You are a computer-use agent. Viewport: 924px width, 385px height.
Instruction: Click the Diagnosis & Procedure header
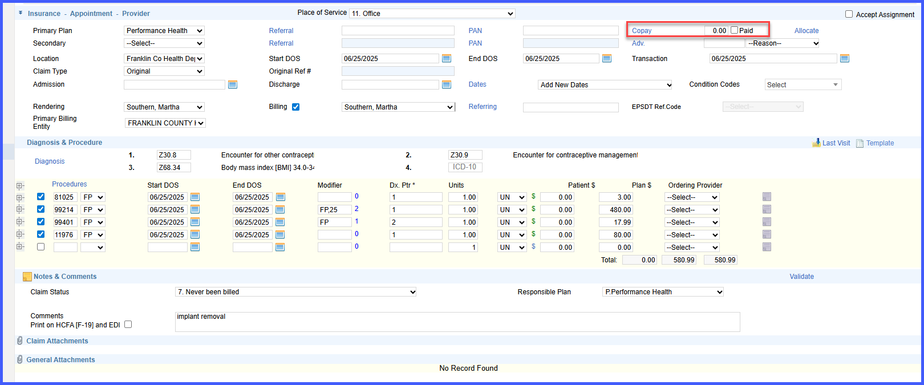(x=64, y=143)
